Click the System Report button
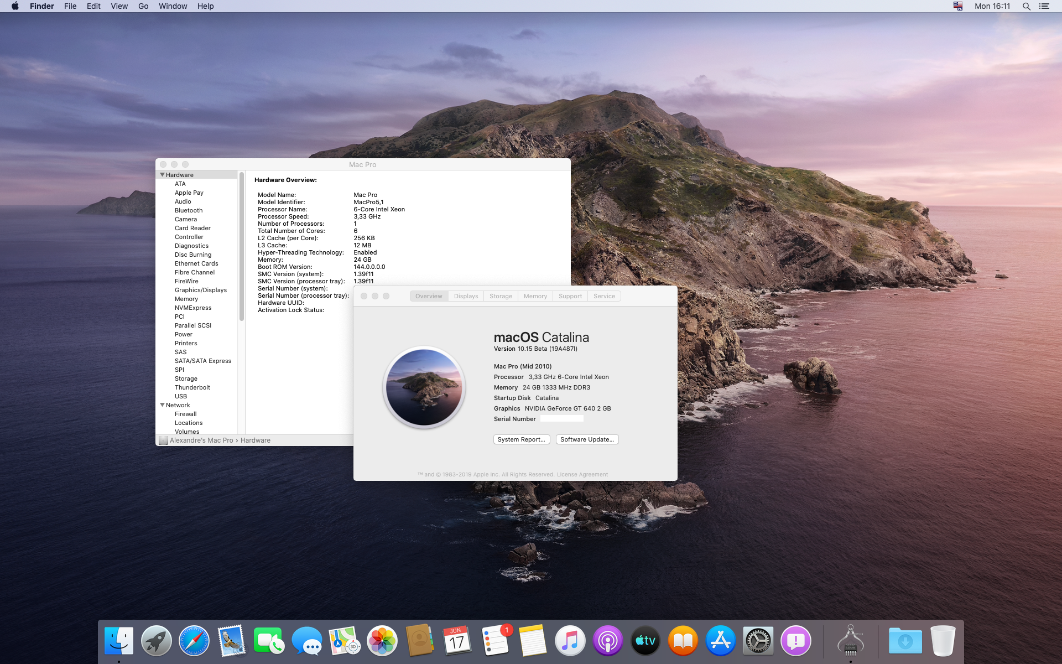This screenshot has width=1062, height=664. coord(521,439)
